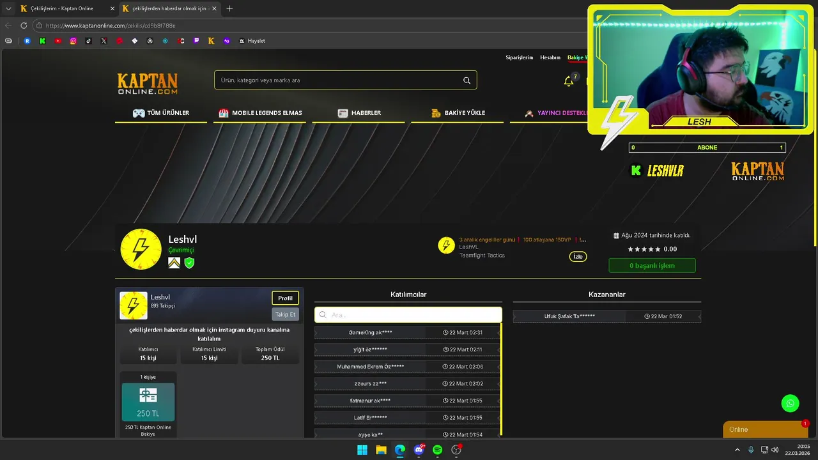Image resolution: width=818 pixels, height=460 pixels.
Task: Click the small lightning stream avatar
Action: (x=446, y=245)
